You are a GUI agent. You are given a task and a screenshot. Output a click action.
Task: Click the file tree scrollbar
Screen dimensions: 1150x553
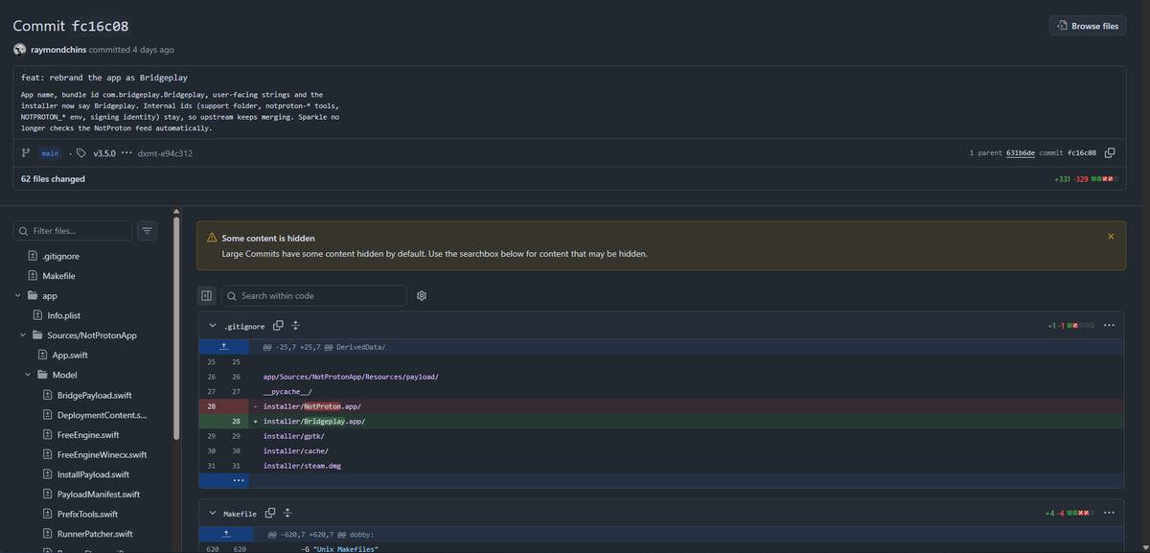[x=176, y=331]
